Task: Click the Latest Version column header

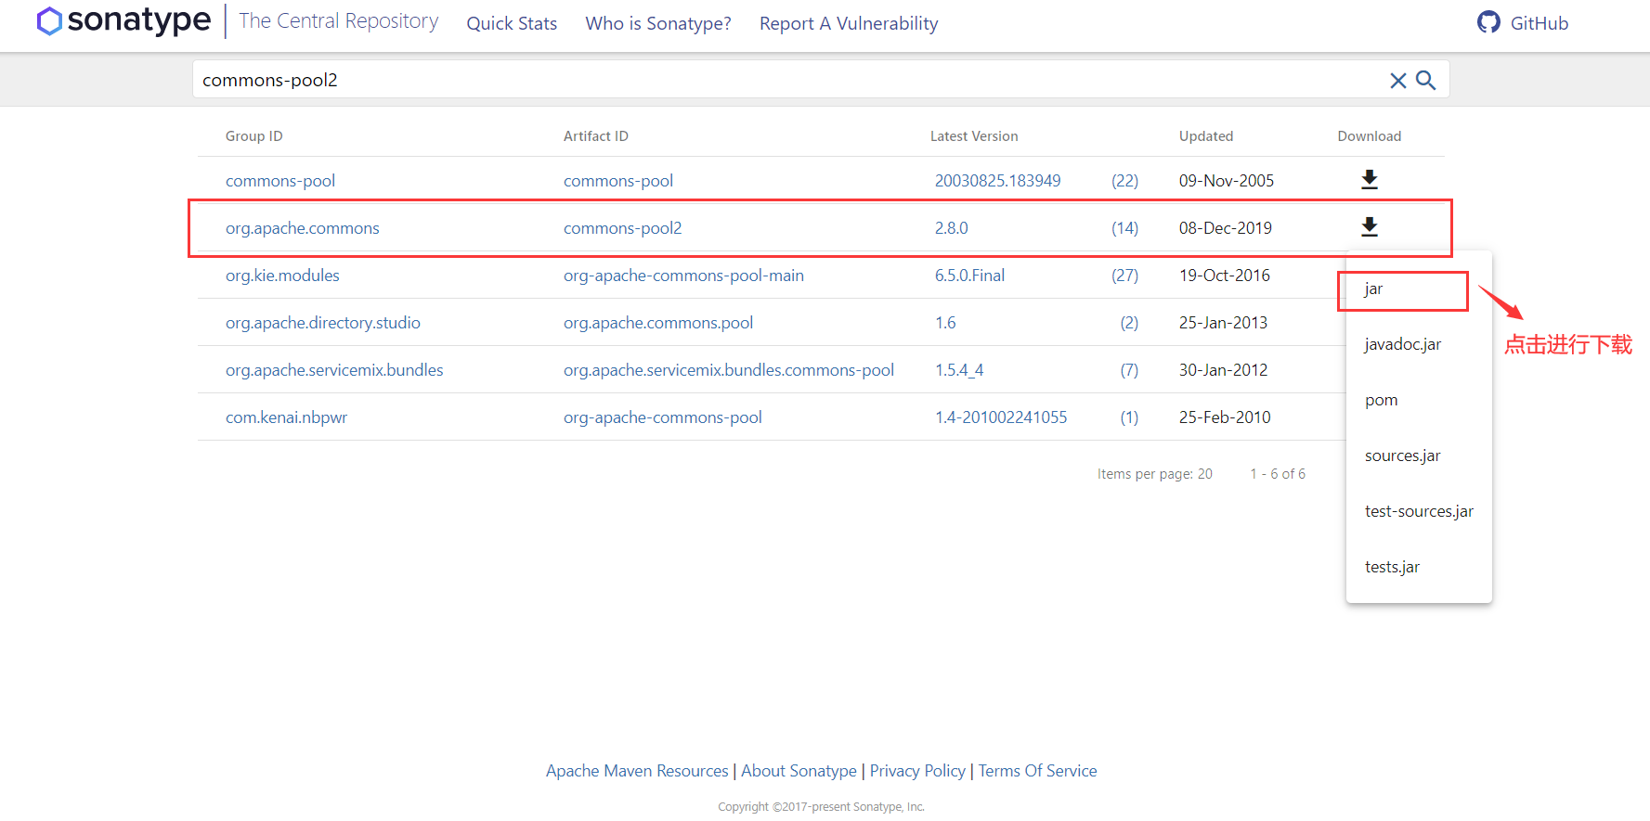Action: 974,136
